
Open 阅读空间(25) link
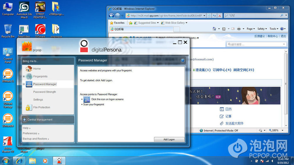point(243,70)
